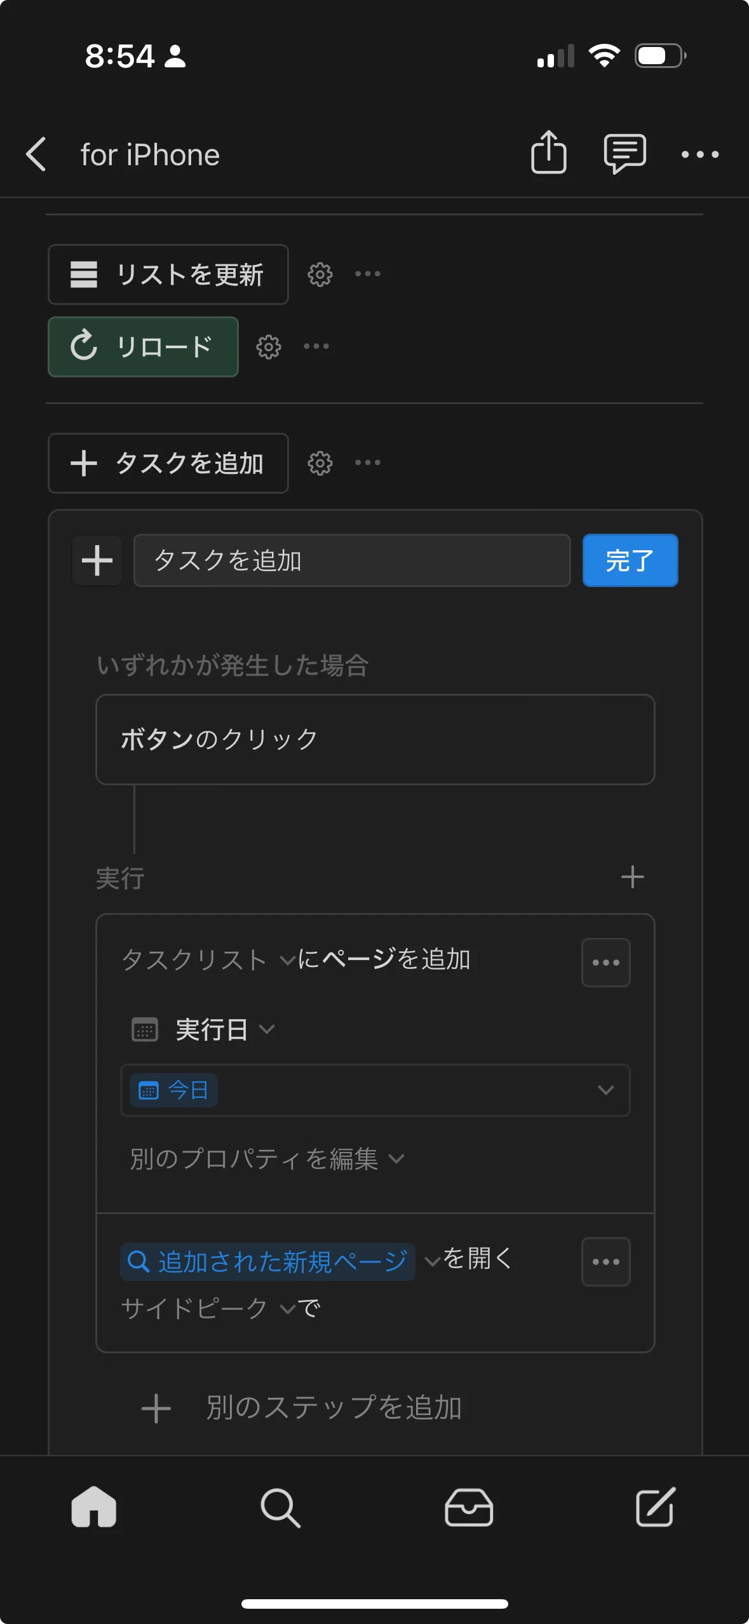Add another step via 別のステップを追加
The image size is (749, 1624).
[x=302, y=1407]
